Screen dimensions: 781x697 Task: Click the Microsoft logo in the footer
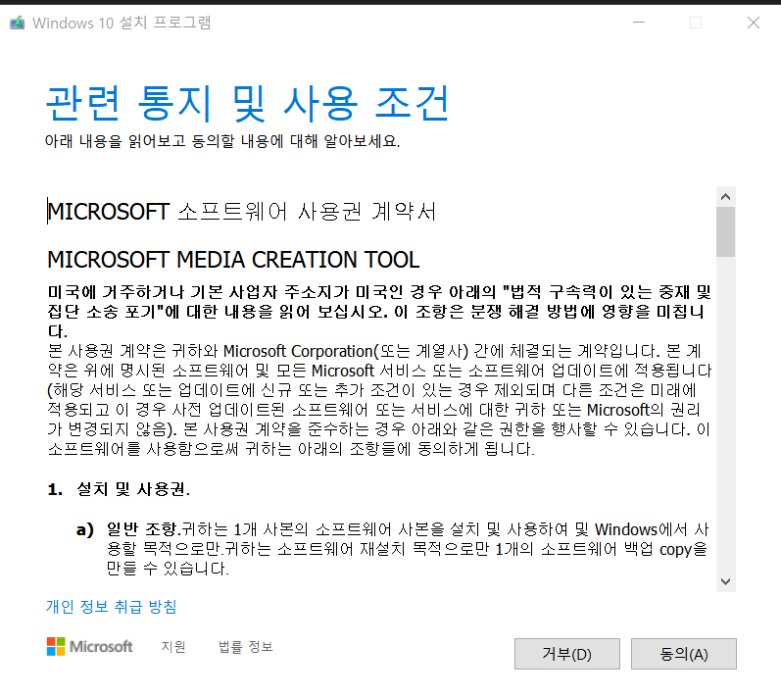click(x=89, y=647)
